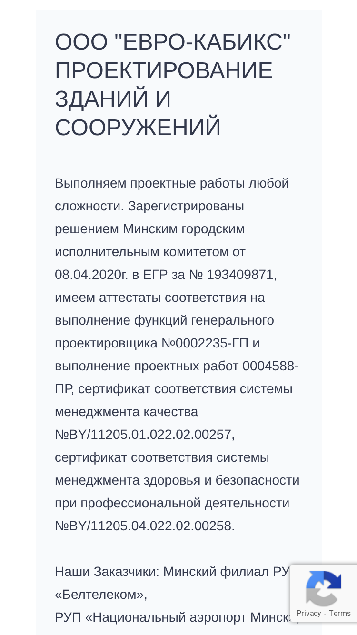This screenshot has height=635, width=357.
Task: Click the reCAPTCHA logo icon
Action: click(324, 588)
